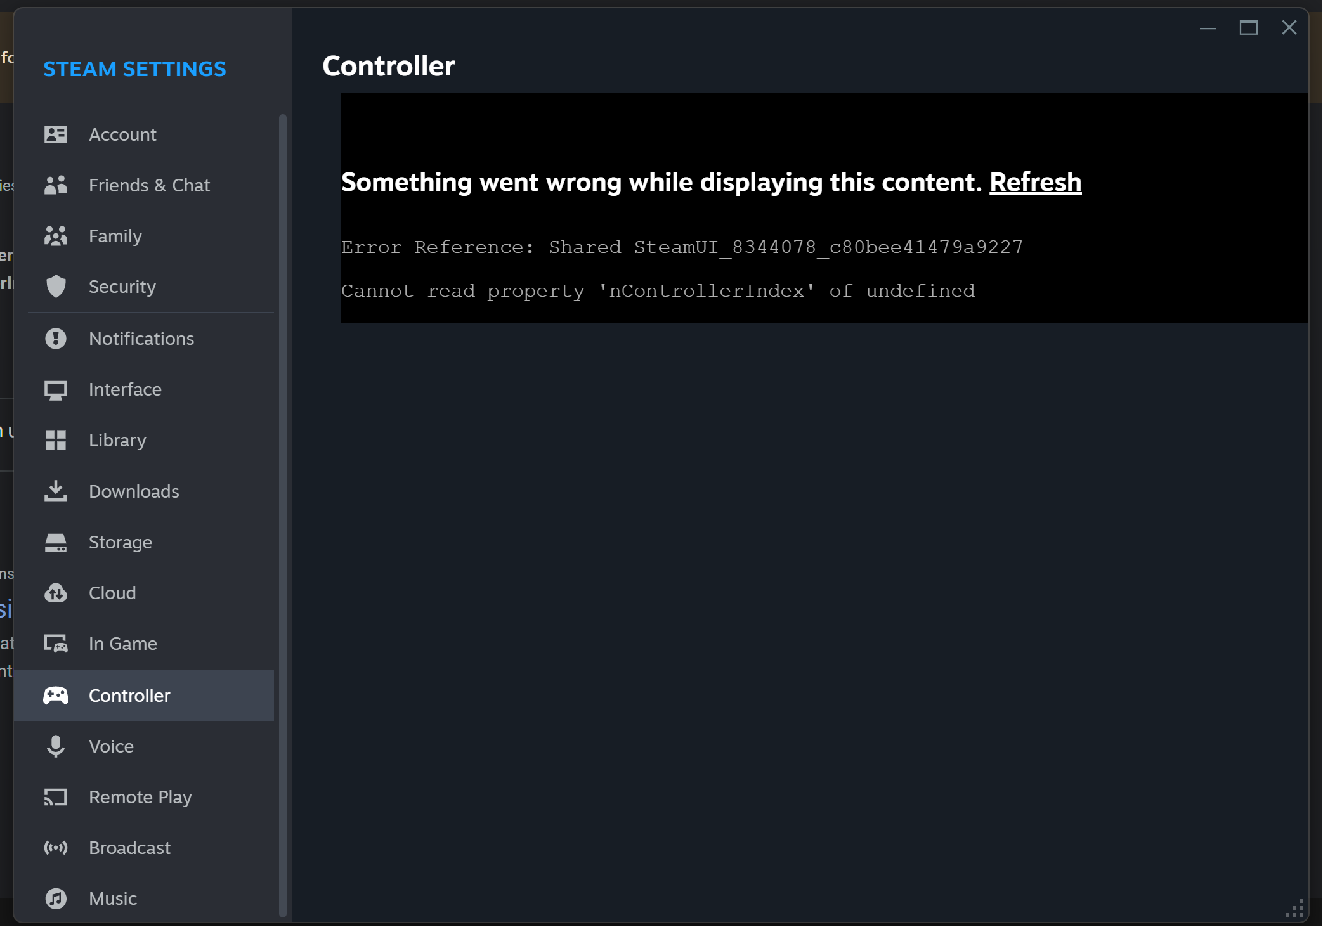
Task: Click the Notifications bell icon
Action: [56, 339]
